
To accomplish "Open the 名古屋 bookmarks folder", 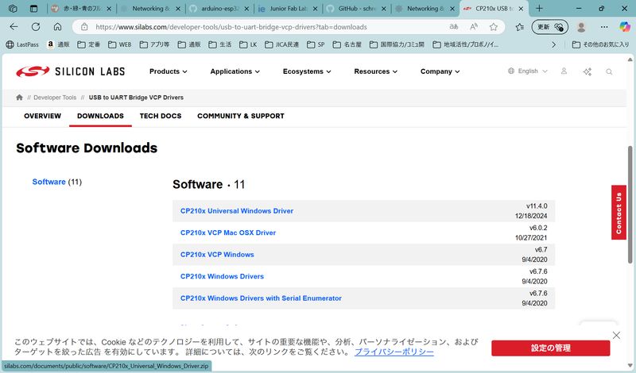I will tap(347, 44).
